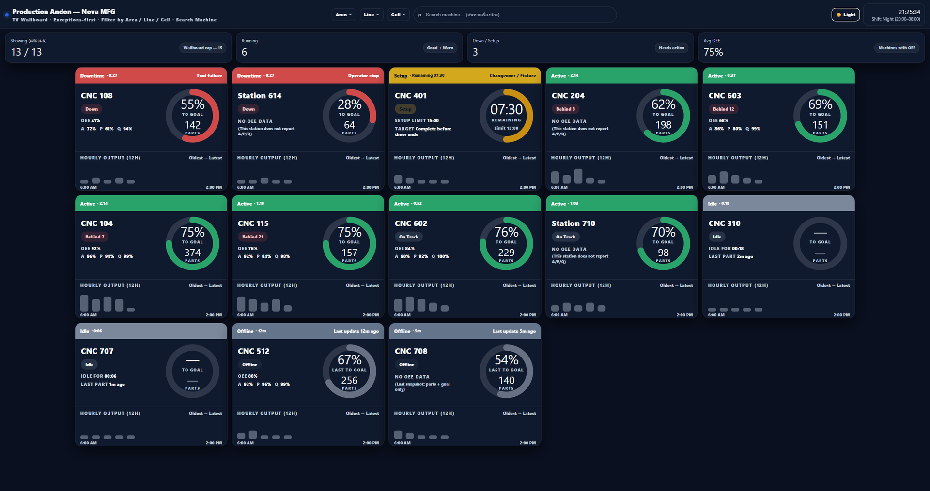Image resolution: width=930 pixels, height=491 pixels.
Task: Click the "On Track" chip on CNC 602
Action: (x=409, y=237)
